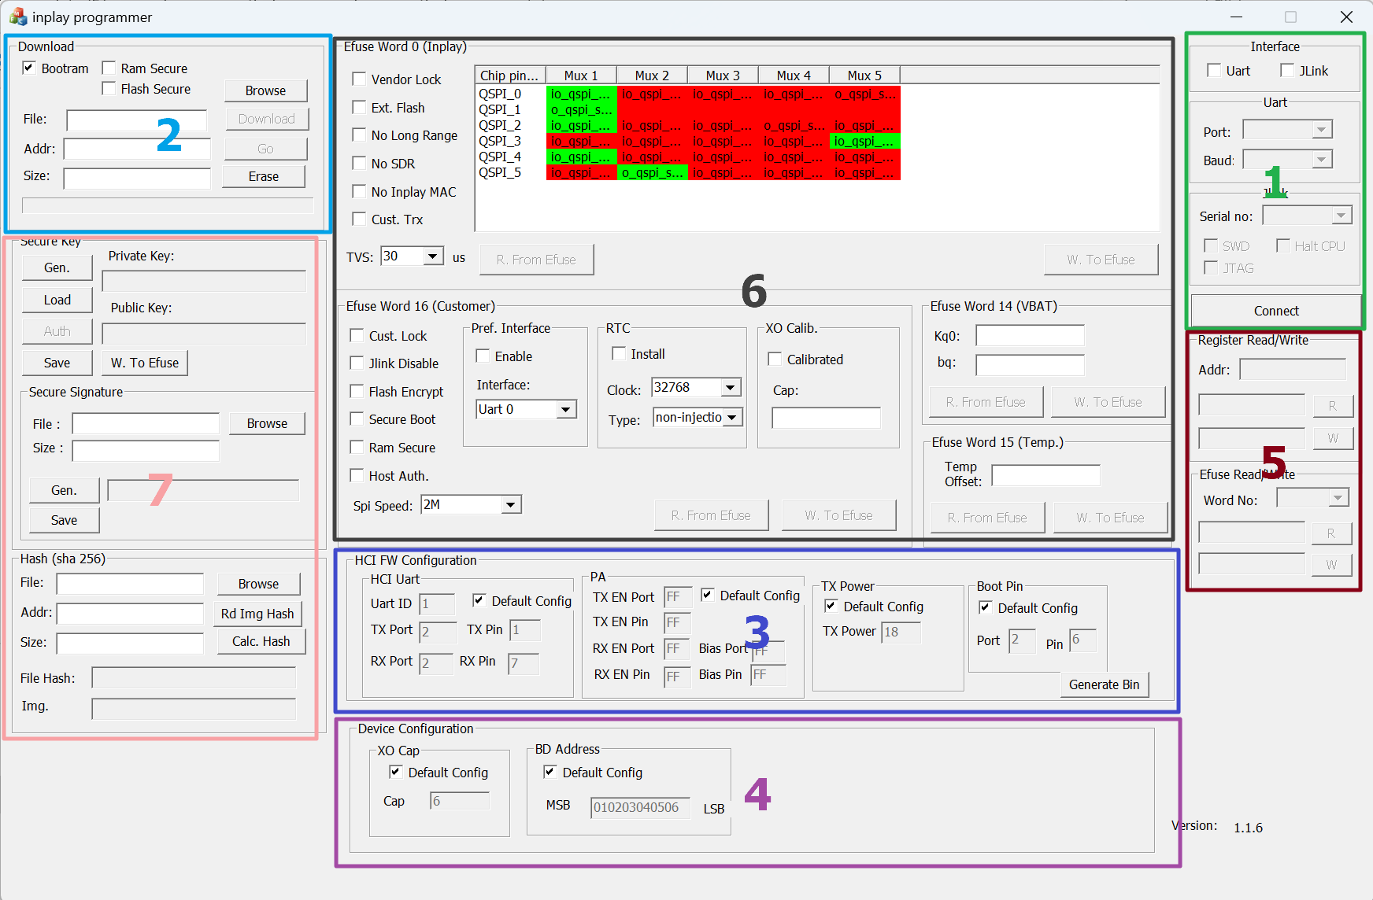Click the Chip pin column header
This screenshot has height=900, width=1373.
510,76
